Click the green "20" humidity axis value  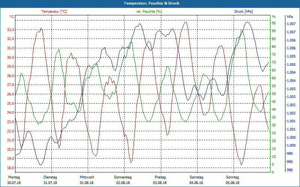[x=274, y=141]
